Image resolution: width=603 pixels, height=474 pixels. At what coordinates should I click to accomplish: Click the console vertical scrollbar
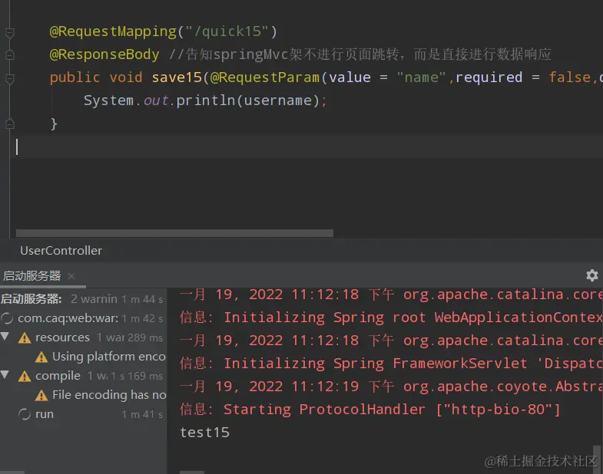[x=596, y=458]
